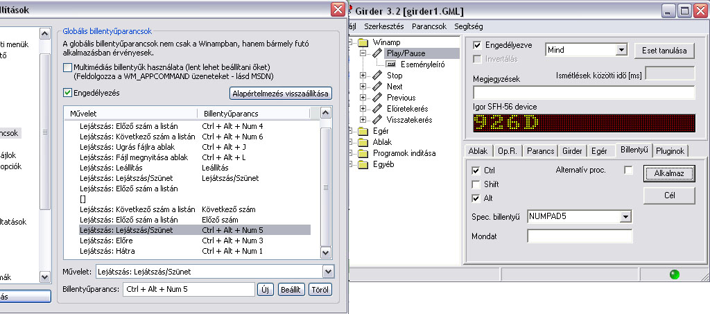
Task: Click the Eseményleíró event icon
Action: [391, 64]
